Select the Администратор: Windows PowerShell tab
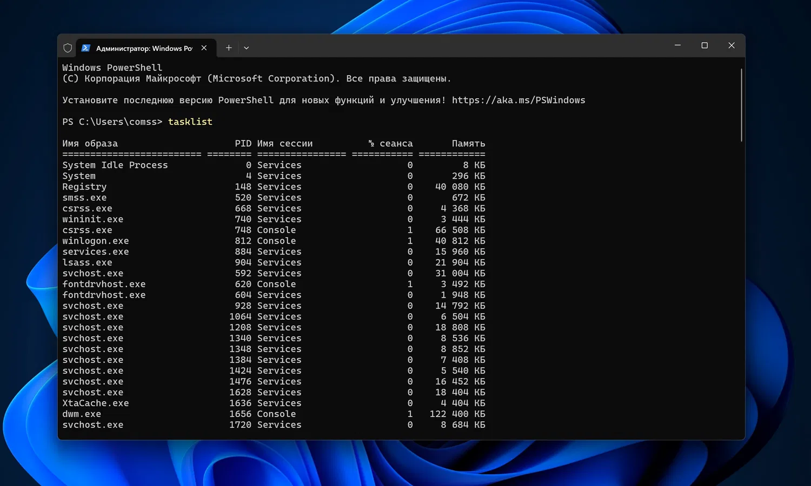This screenshot has height=486, width=811. (147, 48)
